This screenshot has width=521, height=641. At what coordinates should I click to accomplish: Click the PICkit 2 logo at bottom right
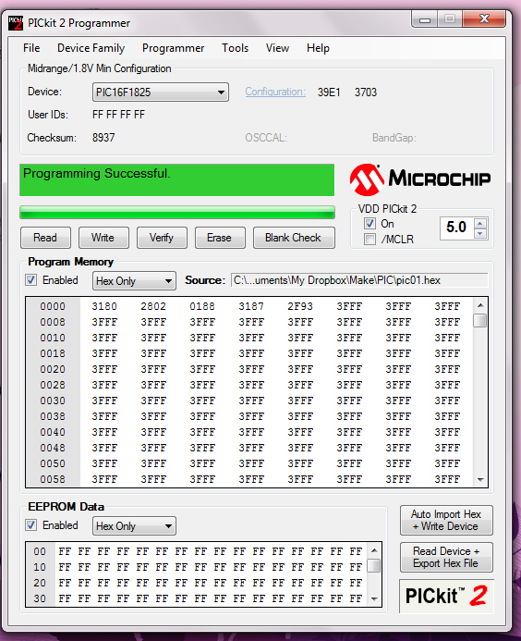(446, 596)
